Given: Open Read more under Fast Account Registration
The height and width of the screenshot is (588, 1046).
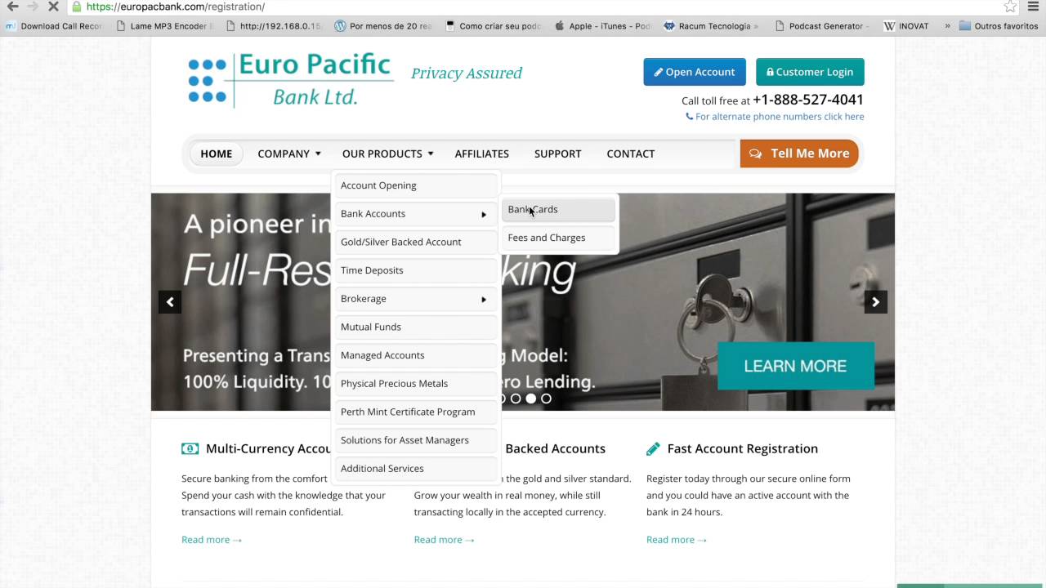Looking at the screenshot, I should tap(677, 540).
